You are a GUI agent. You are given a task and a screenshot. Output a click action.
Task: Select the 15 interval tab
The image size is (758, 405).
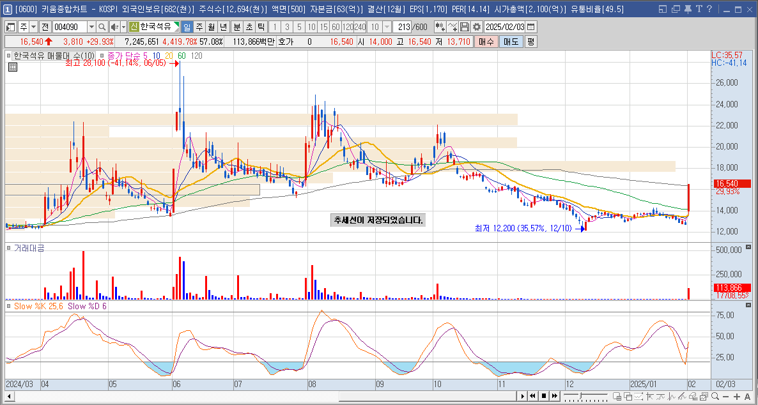click(x=324, y=27)
